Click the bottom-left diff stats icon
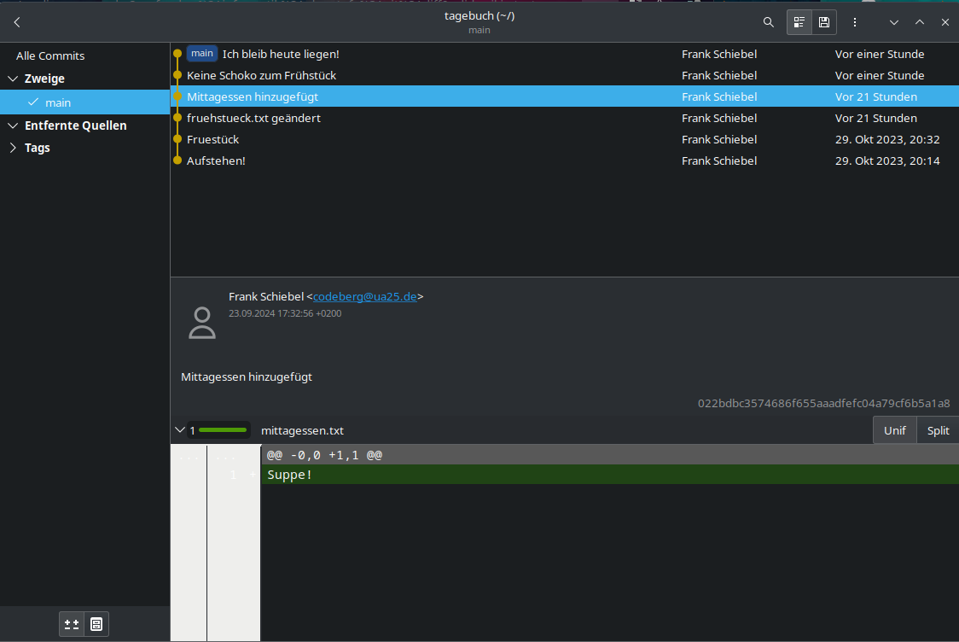Screen dimensions: 959x642 coord(72,623)
